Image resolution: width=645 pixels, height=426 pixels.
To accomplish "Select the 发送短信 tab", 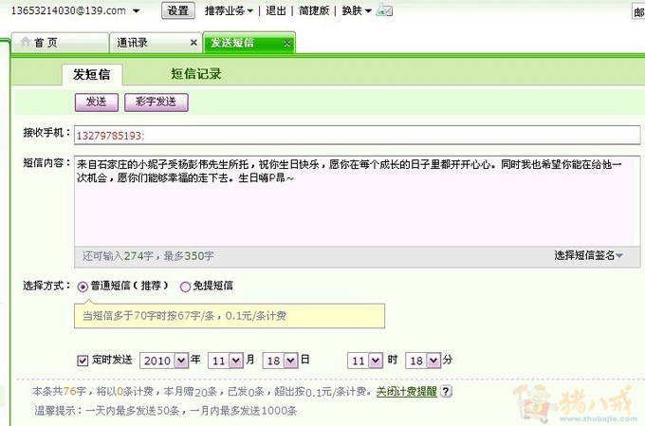I will (249, 43).
